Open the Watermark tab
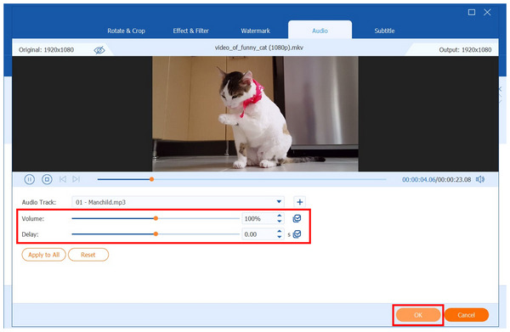The width and height of the screenshot is (510, 332). click(255, 31)
